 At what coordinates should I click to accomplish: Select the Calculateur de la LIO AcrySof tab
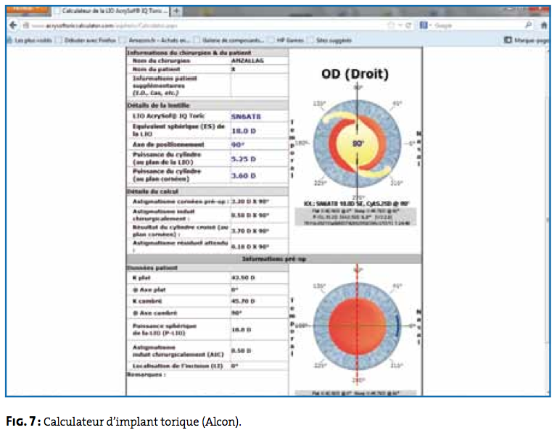click(112, 11)
